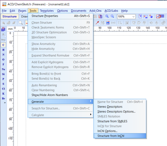Open the Add-Ons menu
The image size is (167, 146).
tap(96, 11)
